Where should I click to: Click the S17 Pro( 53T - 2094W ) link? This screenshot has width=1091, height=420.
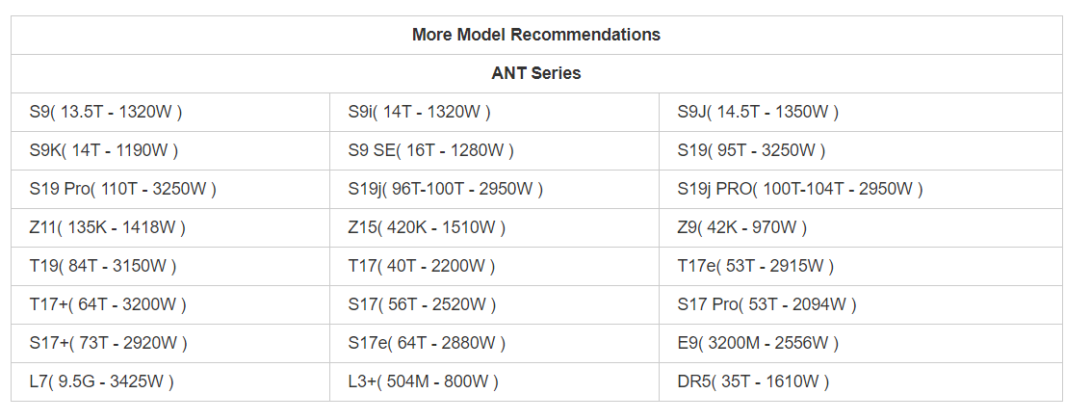click(766, 304)
